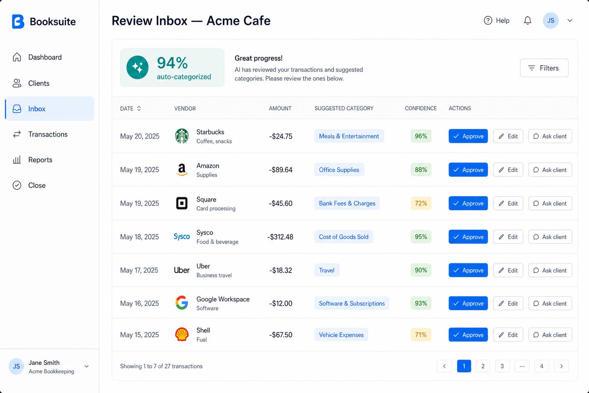Approve the Starbucks transaction
The image size is (589, 393).
click(x=468, y=136)
